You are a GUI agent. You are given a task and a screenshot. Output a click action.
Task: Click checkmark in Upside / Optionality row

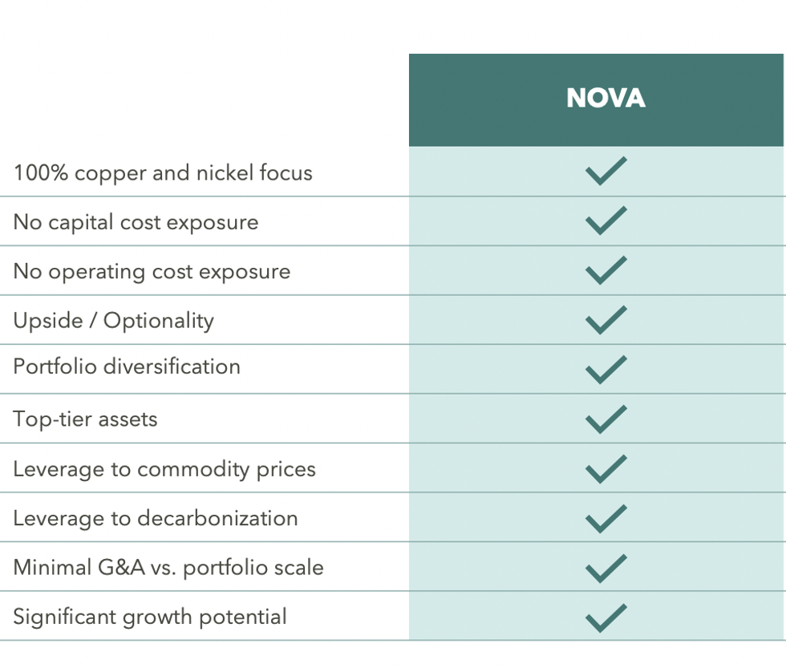click(606, 320)
